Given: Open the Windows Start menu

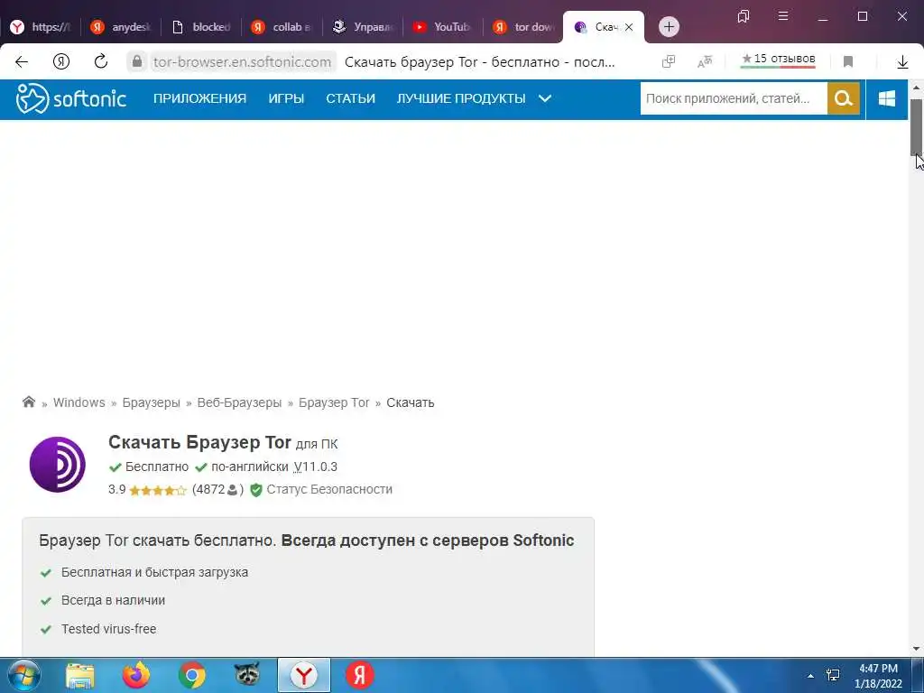Looking at the screenshot, I should click(x=23, y=675).
